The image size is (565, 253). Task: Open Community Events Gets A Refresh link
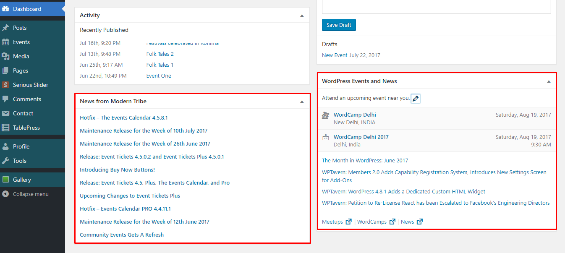point(122,235)
